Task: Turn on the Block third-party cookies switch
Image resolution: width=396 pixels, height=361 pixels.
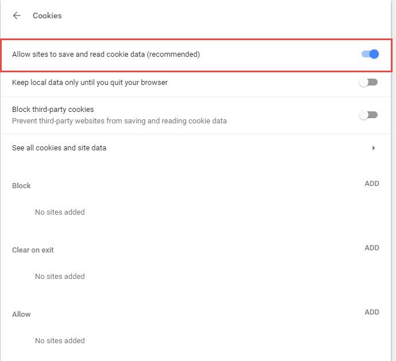Action: point(368,115)
